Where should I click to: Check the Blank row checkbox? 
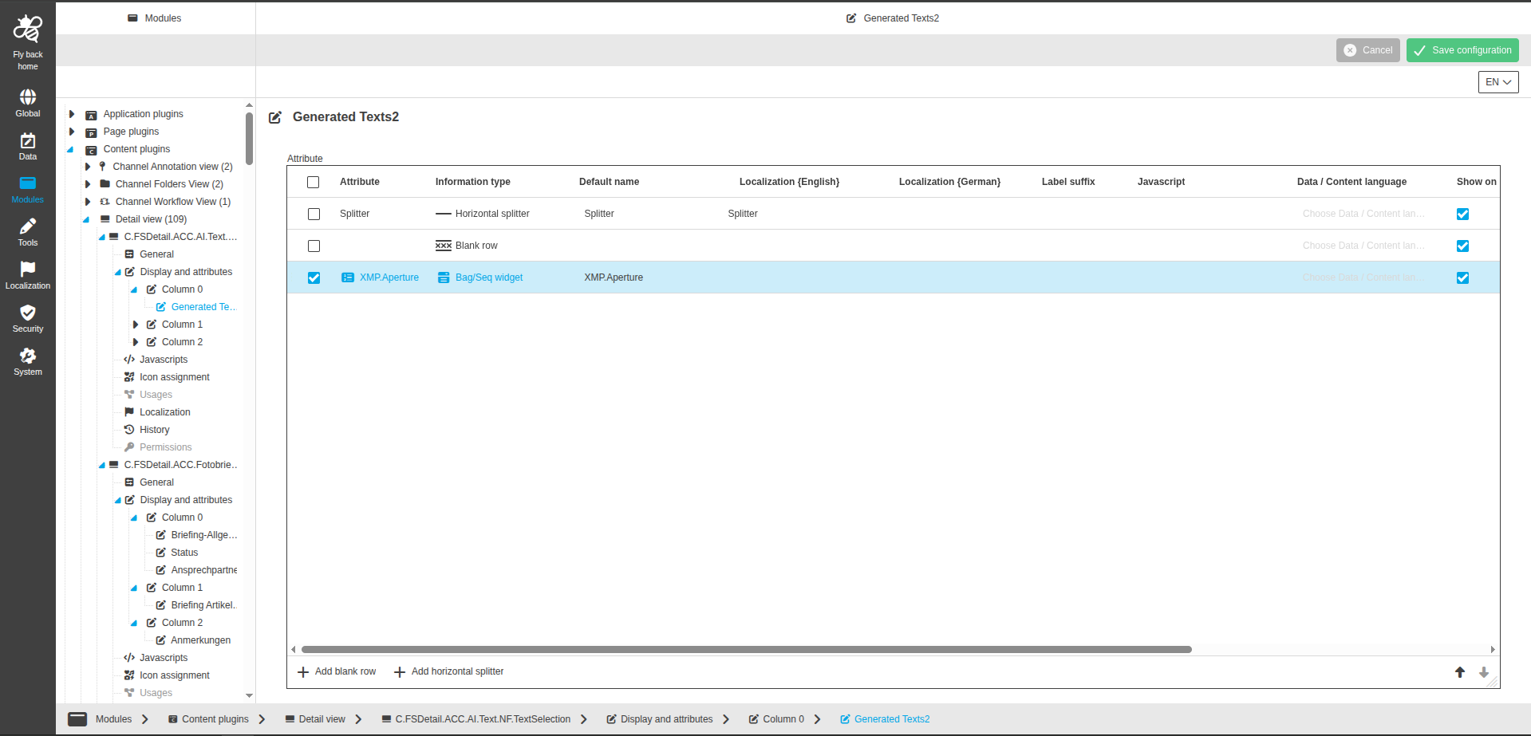pyautogui.click(x=314, y=246)
